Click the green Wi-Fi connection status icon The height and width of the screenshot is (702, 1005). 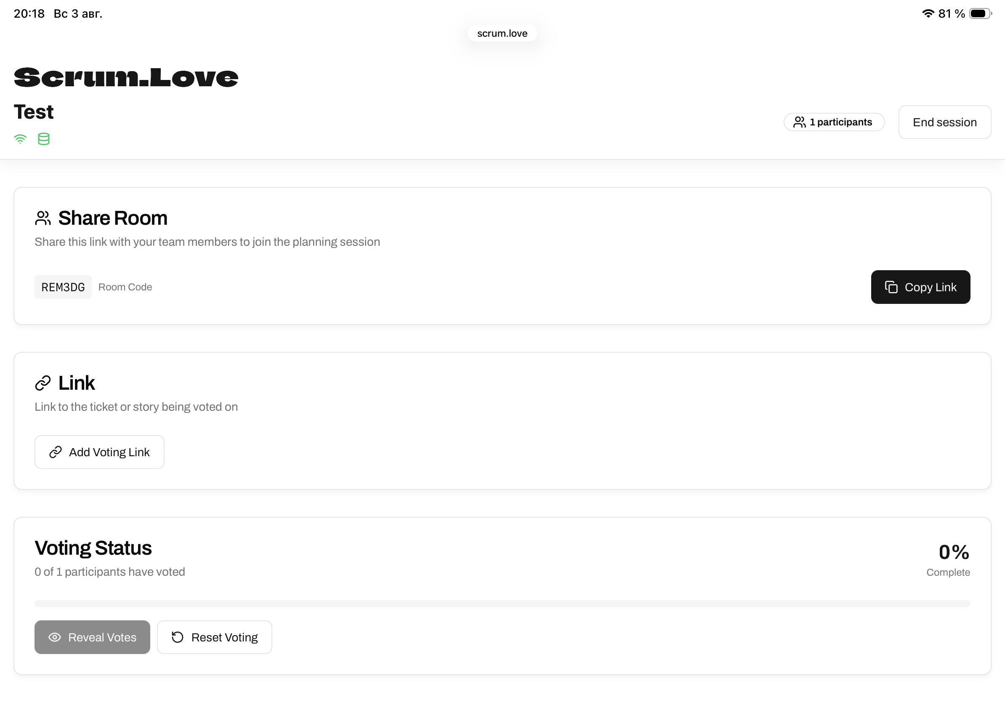click(20, 139)
